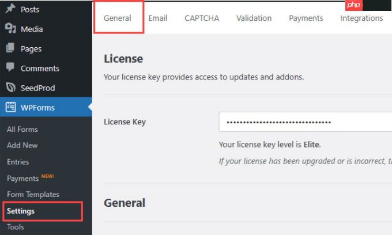Open Payments in the WPForms submenu
Image resolution: width=392 pixels, height=235 pixels.
click(x=22, y=179)
